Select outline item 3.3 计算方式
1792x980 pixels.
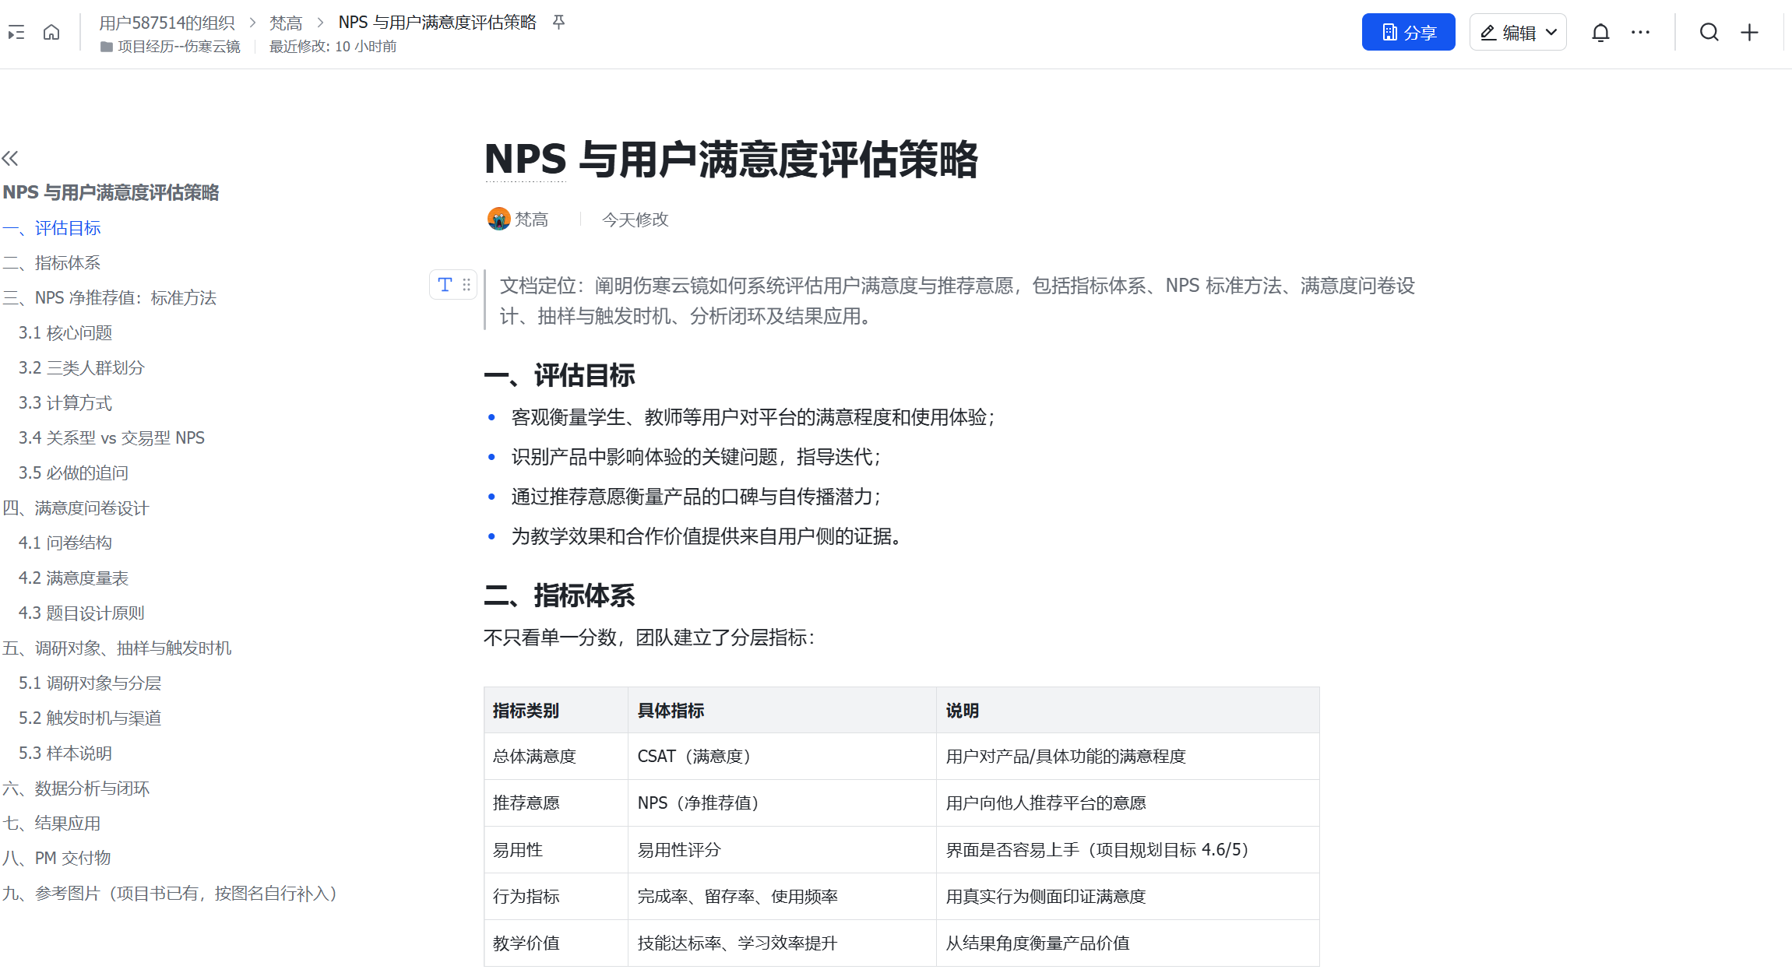(x=65, y=403)
